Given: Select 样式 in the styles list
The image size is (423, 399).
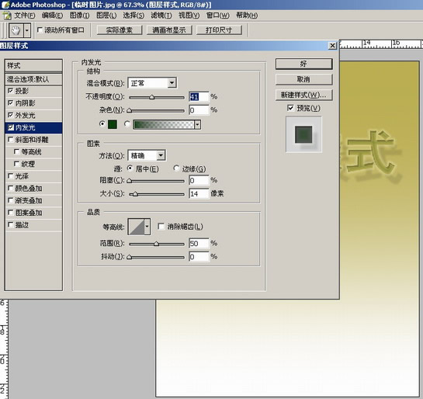Looking at the screenshot, I should [33, 65].
